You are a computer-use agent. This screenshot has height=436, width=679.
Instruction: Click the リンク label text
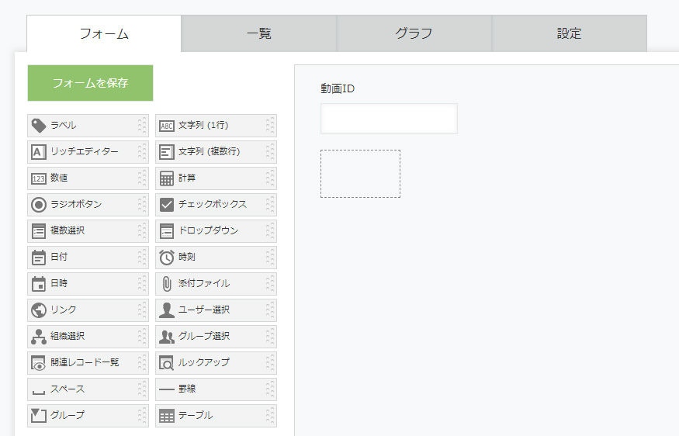(x=63, y=310)
